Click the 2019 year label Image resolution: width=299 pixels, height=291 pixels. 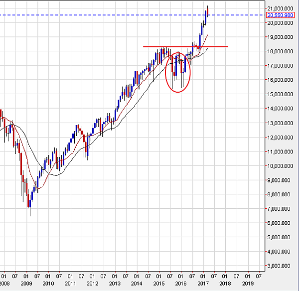pyautogui.click(x=248, y=284)
